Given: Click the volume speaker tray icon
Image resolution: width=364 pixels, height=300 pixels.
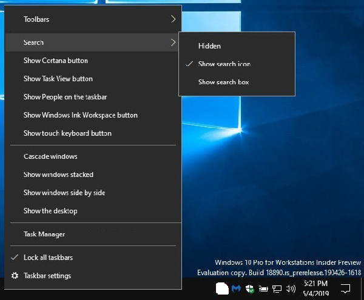Looking at the screenshot, I should 291,289.
